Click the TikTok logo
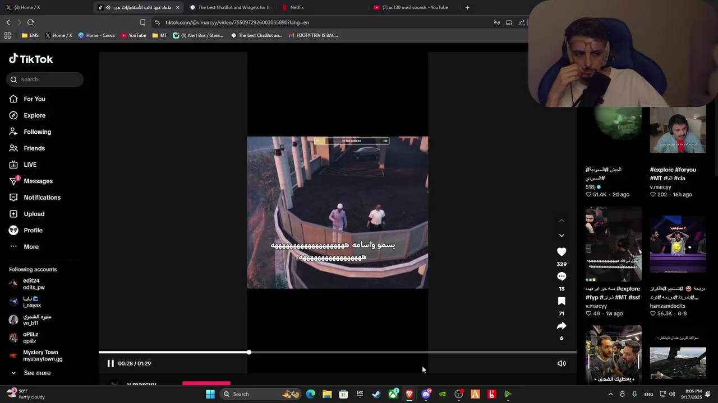718x403 pixels. [x=31, y=59]
